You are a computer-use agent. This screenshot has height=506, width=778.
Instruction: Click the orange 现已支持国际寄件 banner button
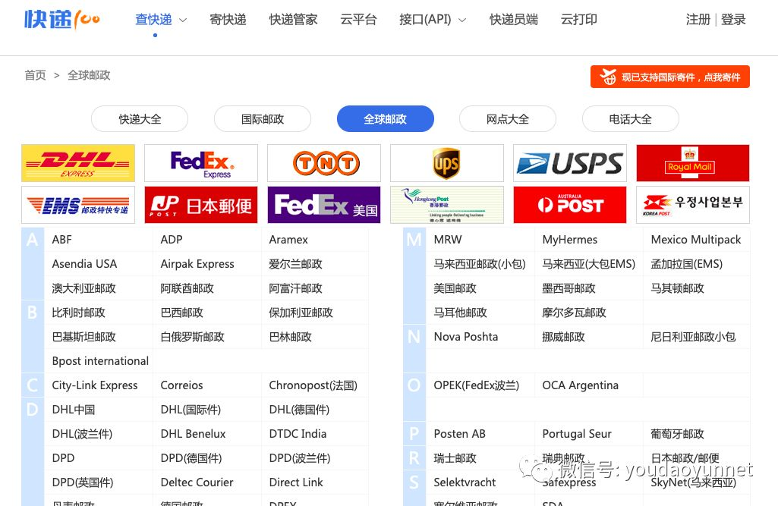point(669,77)
